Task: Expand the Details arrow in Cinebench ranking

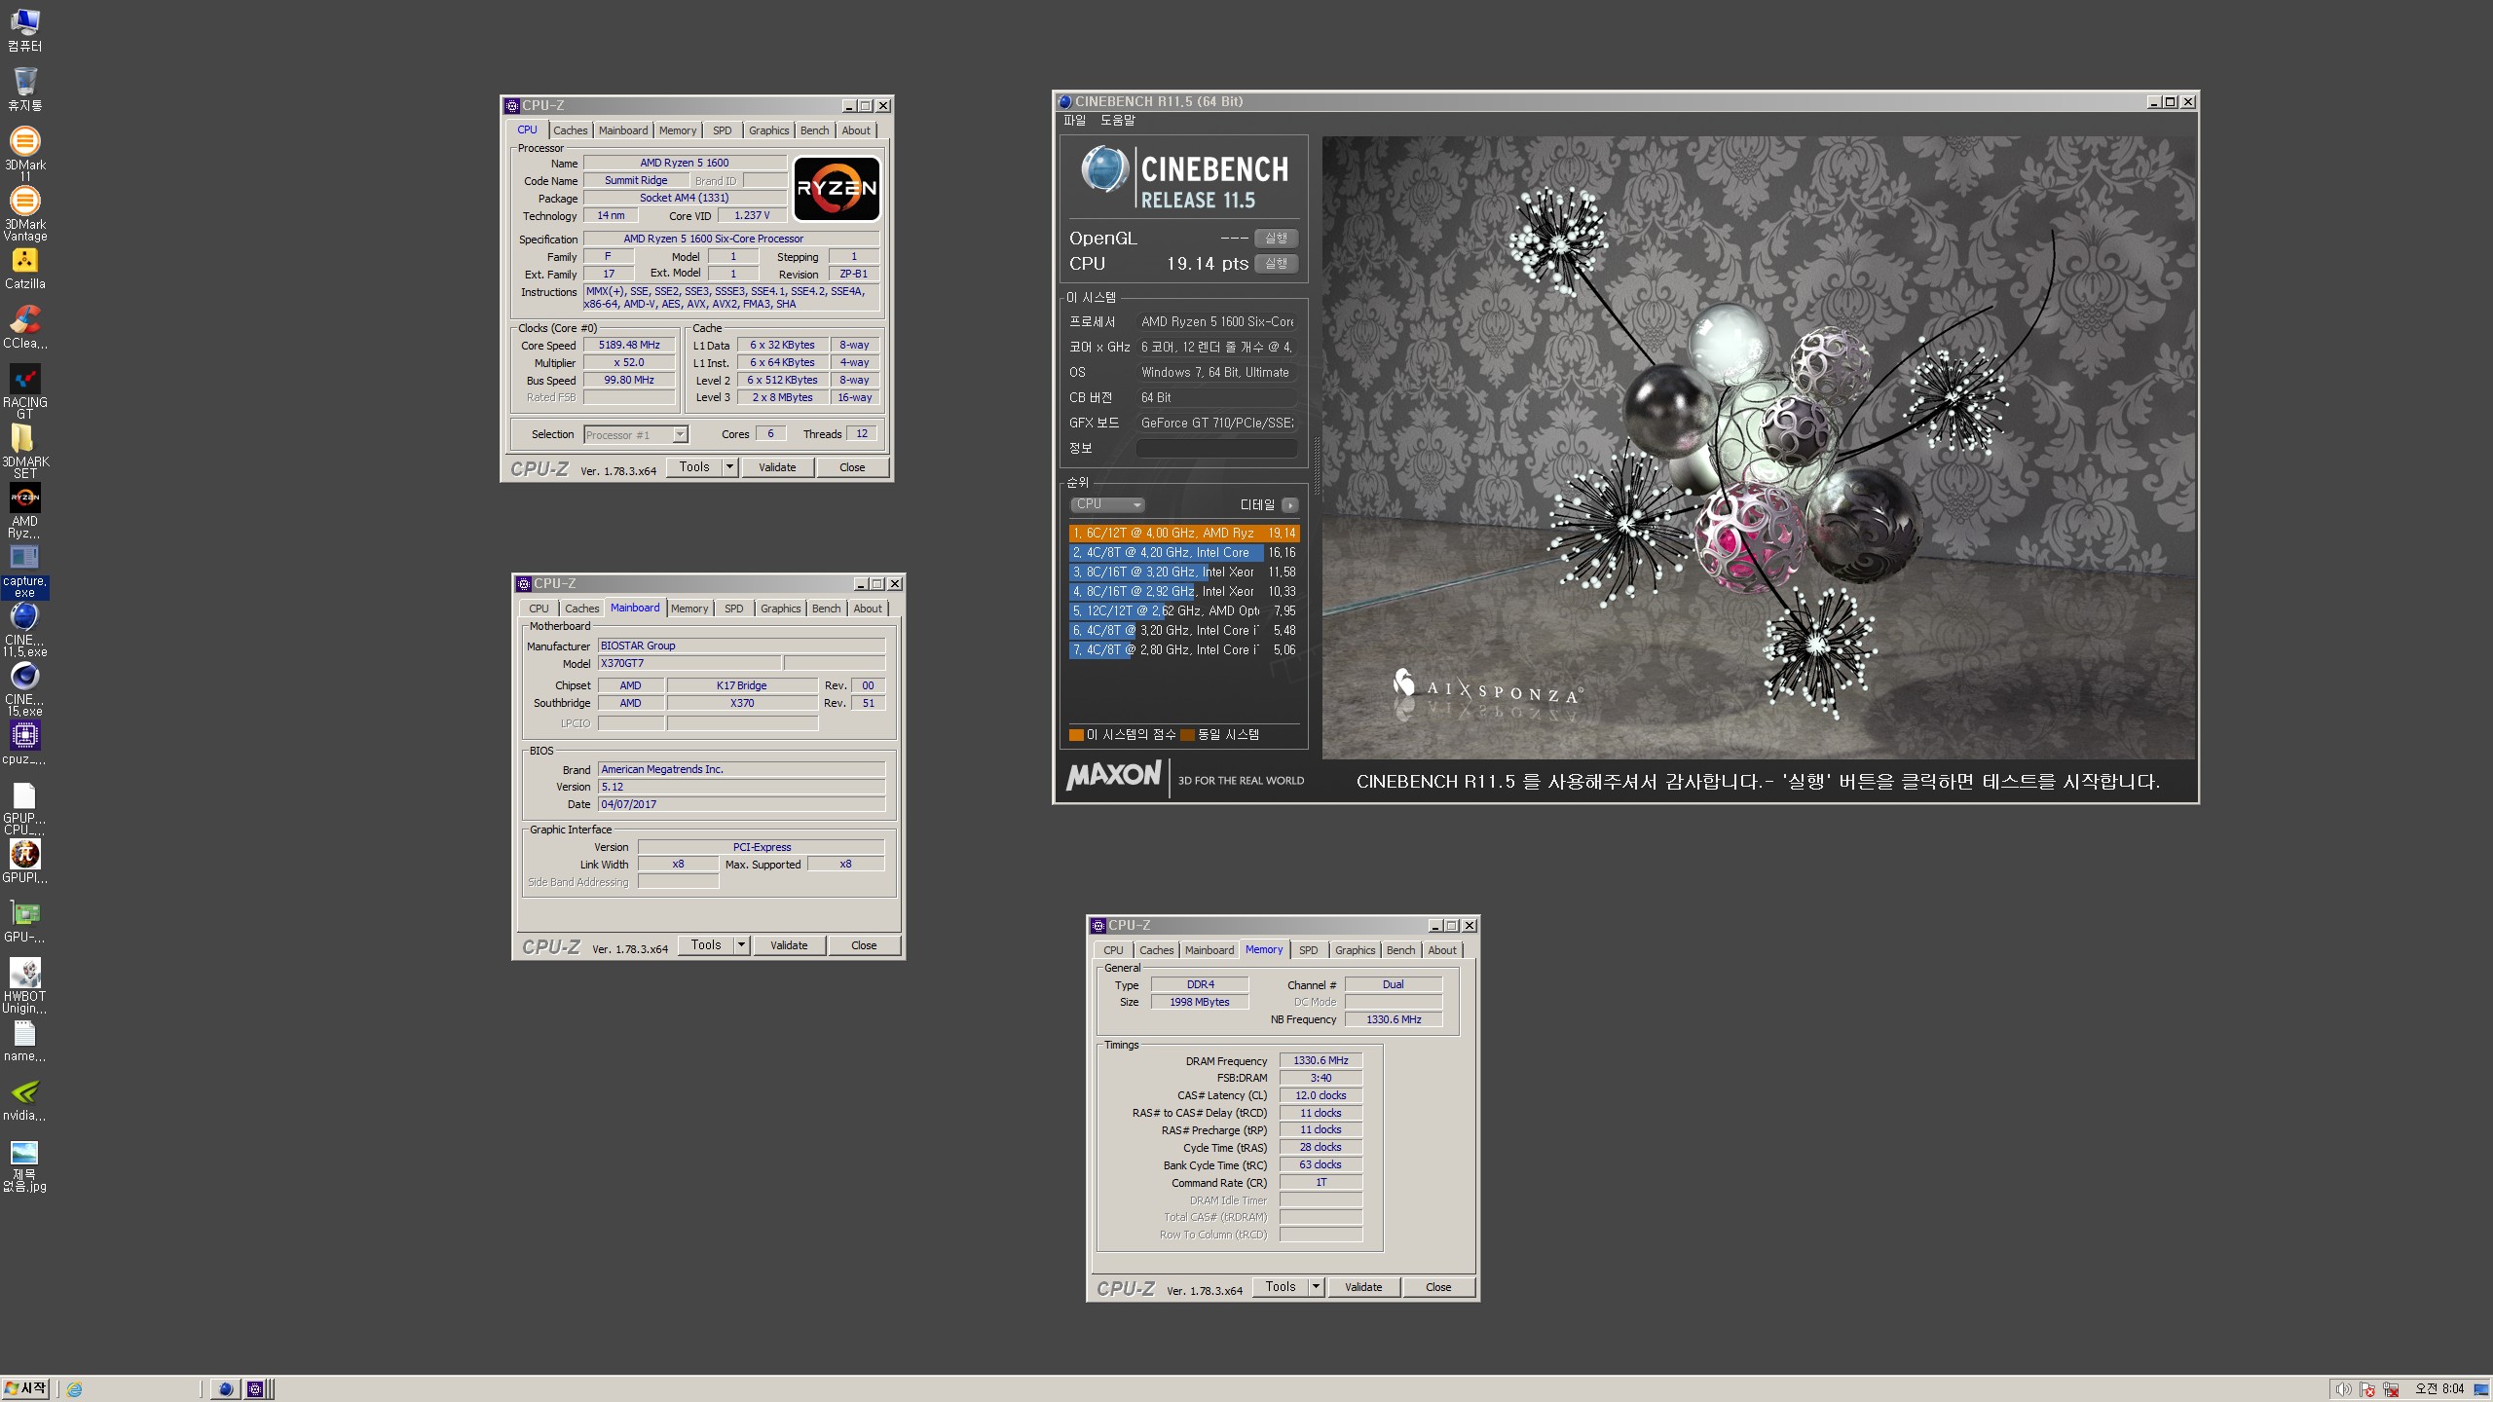Action: click(1290, 505)
